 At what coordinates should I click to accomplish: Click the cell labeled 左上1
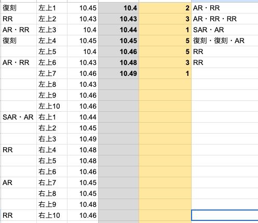pos(52,8)
